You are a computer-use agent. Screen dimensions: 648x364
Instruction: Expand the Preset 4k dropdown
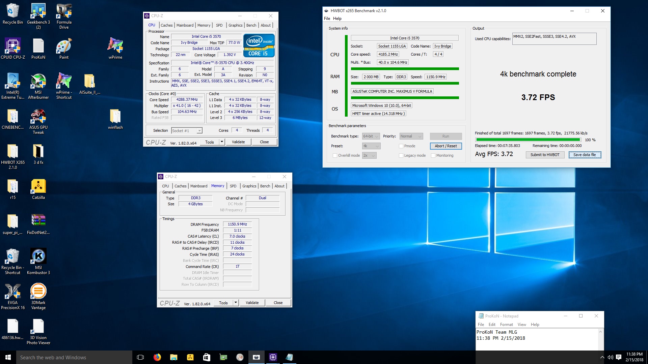tap(371, 146)
